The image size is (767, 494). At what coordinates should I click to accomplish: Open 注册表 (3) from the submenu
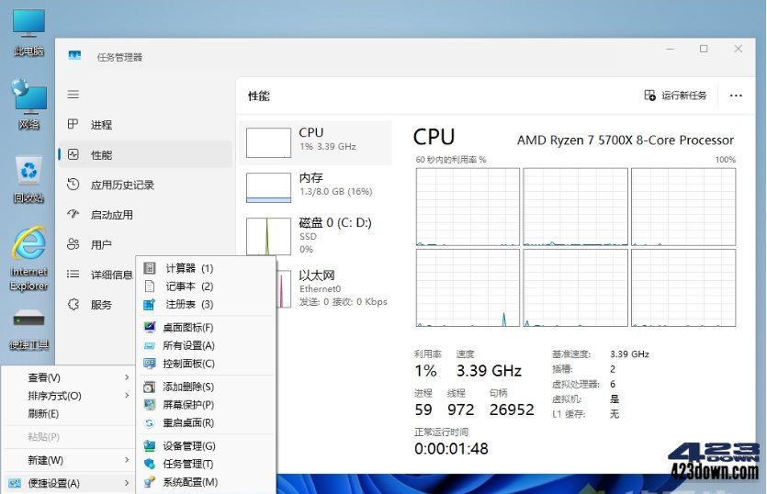[x=206, y=304]
